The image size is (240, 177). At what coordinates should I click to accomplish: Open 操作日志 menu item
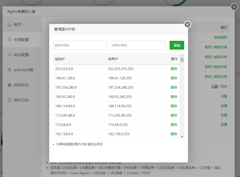point(22,100)
